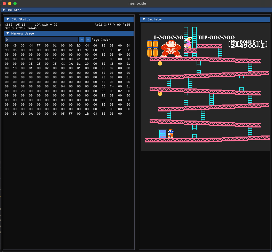This screenshot has height=252, width=272.
Task: Click memory byte EB in the hex dump
Action: [x=103, y=86]
